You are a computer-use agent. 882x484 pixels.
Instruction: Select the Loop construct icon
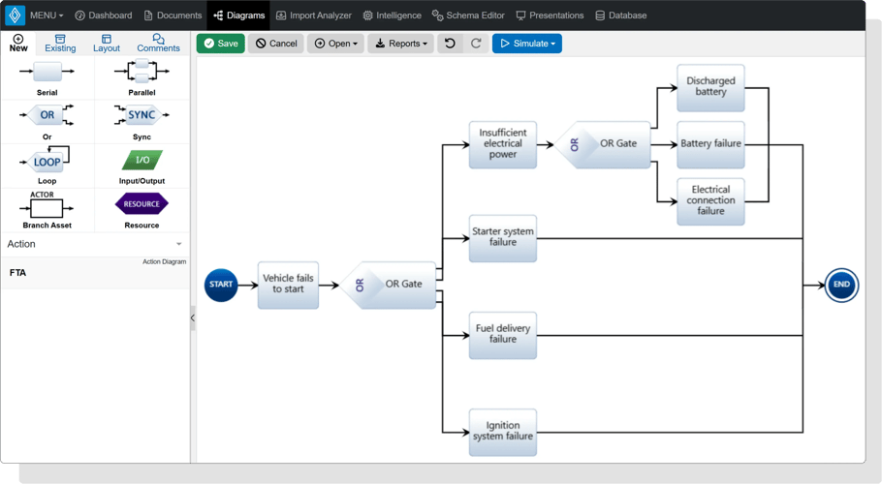(47, 160)
